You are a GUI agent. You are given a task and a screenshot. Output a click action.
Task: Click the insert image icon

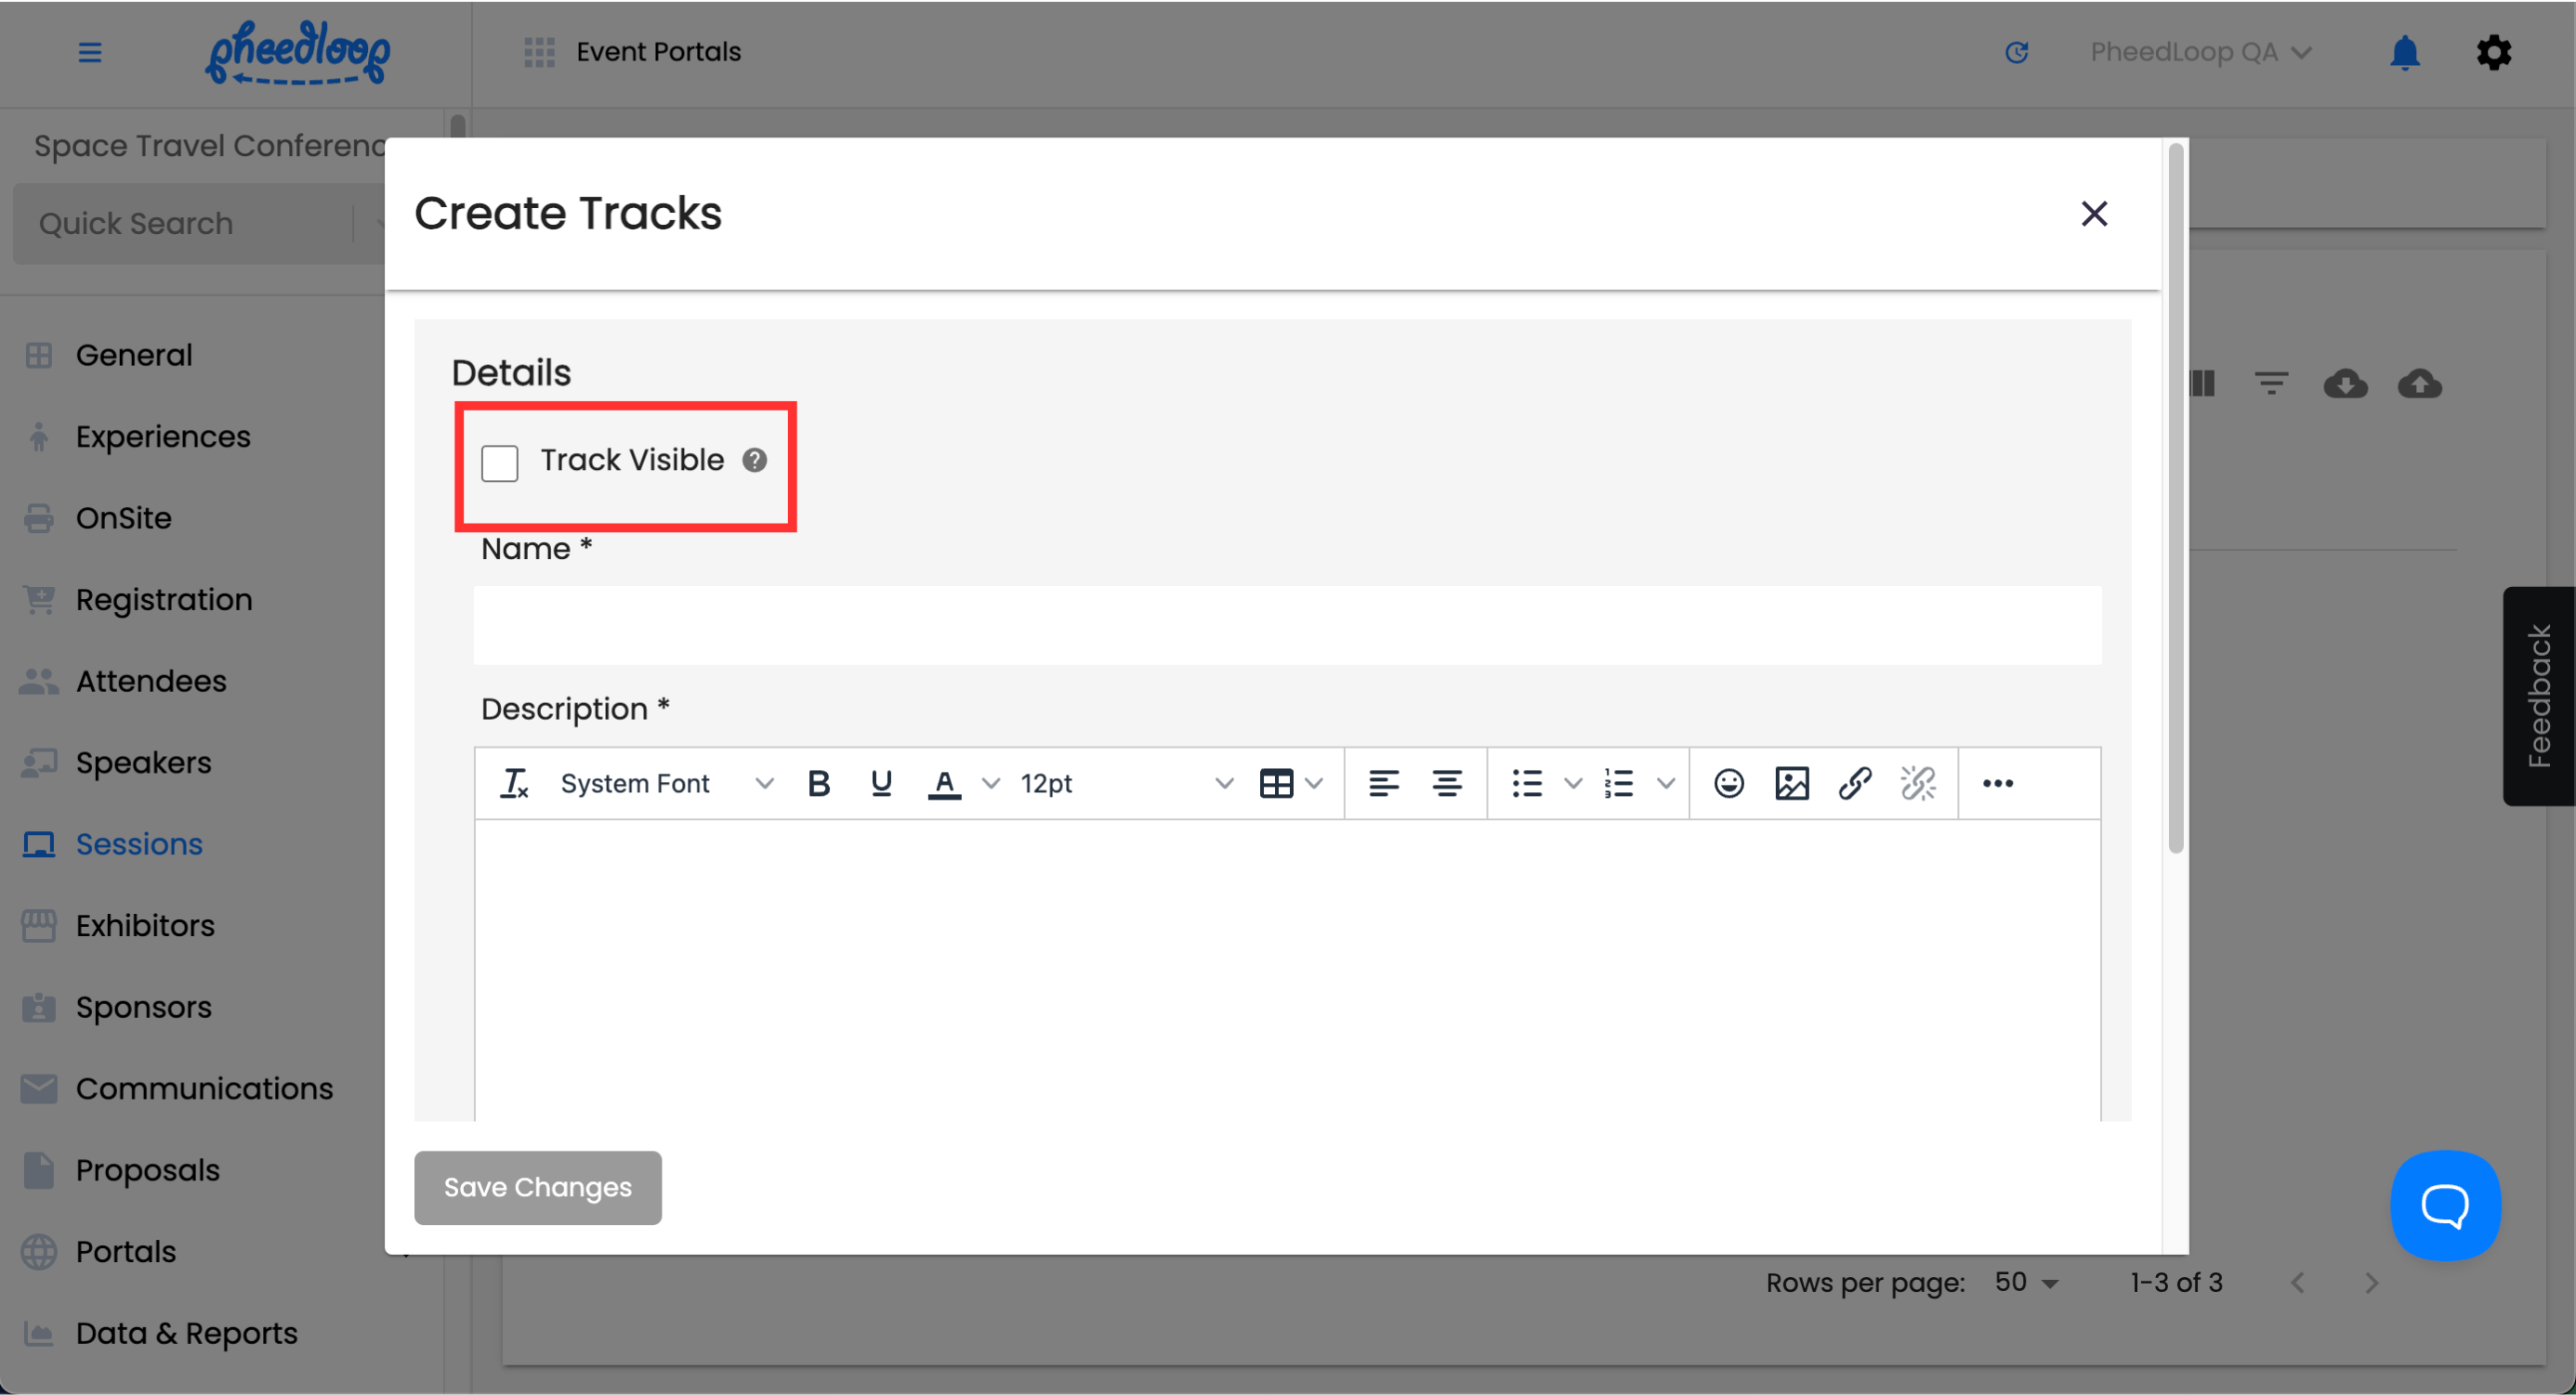1791,784
